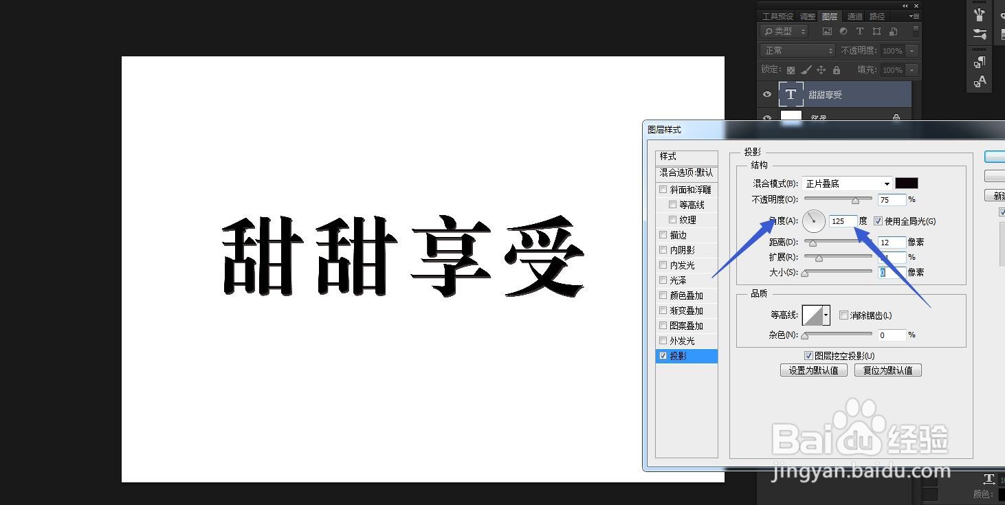Click the 距离 distance input field
This screenshot has height=505, width=1005.
pos(892,242)
